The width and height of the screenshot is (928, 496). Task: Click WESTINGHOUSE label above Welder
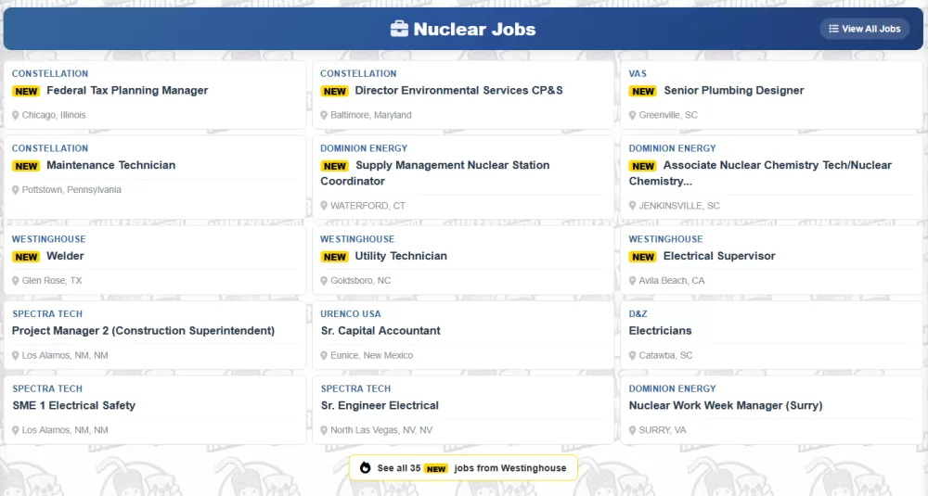[48, 239]
